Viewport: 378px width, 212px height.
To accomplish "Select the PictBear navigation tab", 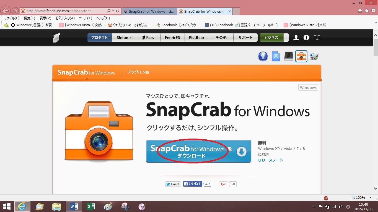I will (197, 38).
